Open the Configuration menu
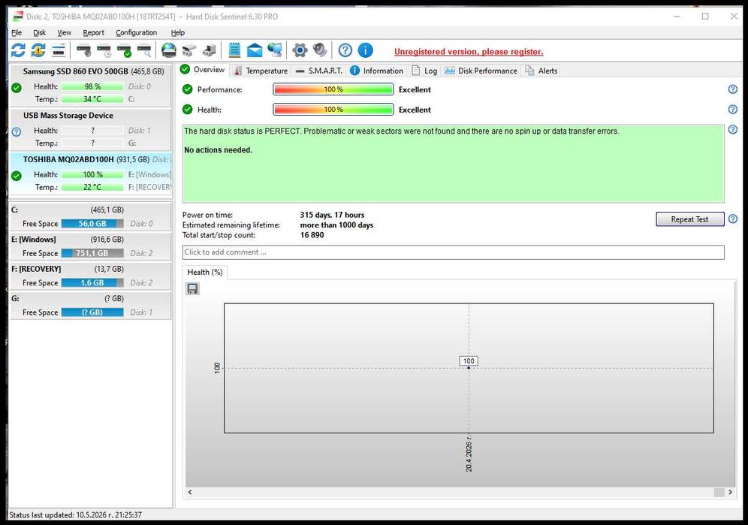 [x=137, y=32]
